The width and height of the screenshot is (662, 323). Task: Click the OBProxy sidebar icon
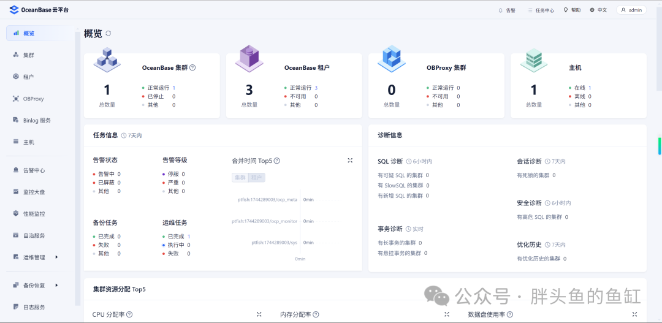point(16,99)
